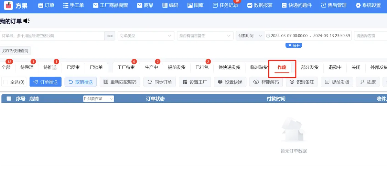
Task: Switch to the 已打包 tab
Action: (202, 67)
